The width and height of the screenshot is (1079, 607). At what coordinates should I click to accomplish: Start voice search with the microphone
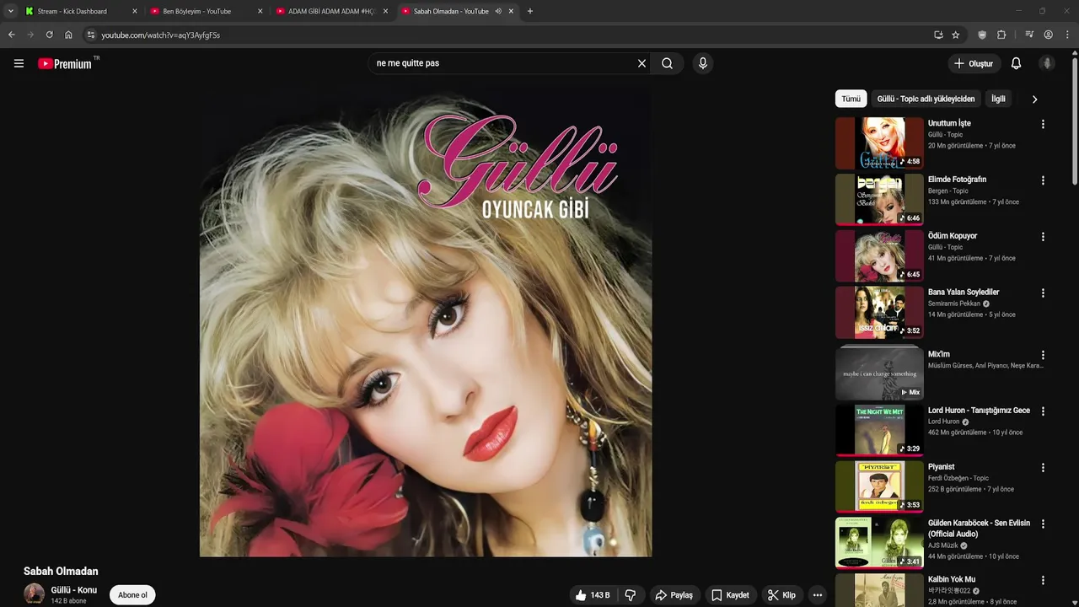click(702, 63)
